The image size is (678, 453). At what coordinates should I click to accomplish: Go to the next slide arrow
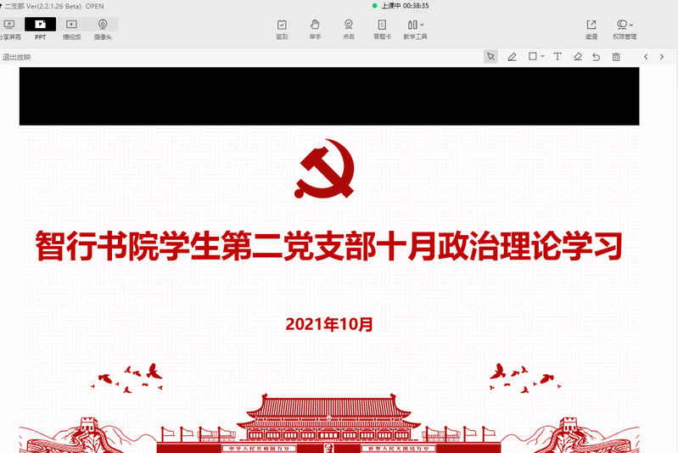[664, 57]
